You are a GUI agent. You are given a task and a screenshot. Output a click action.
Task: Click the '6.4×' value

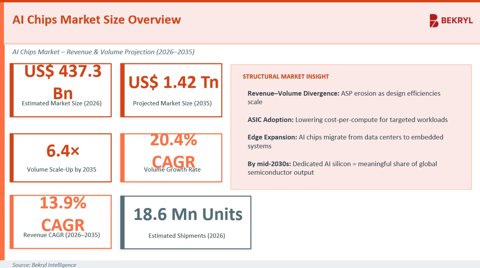point(63,151)
